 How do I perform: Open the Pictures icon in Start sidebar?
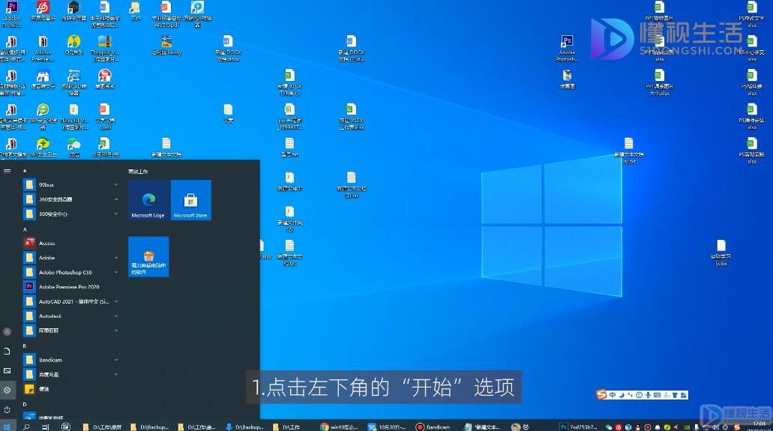click(7, 370)
